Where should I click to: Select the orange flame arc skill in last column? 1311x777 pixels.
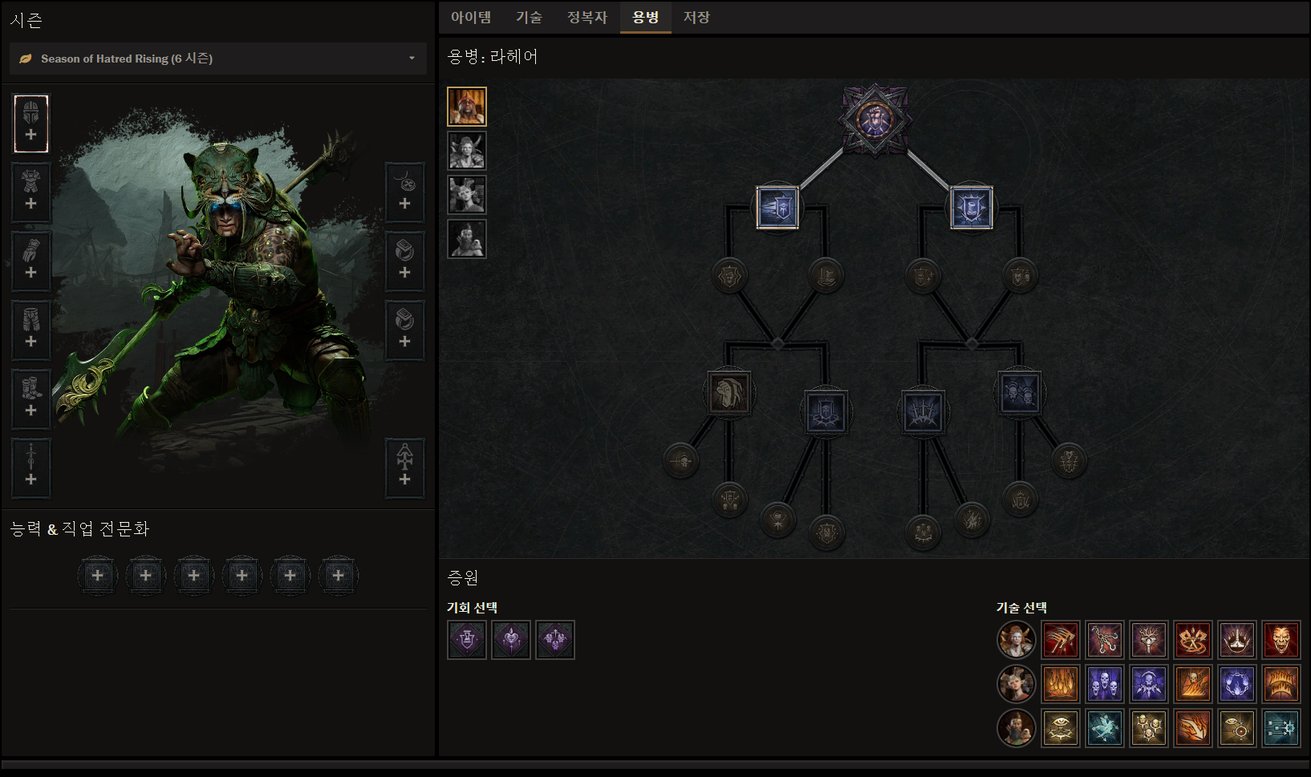[x=1281, y=684]
